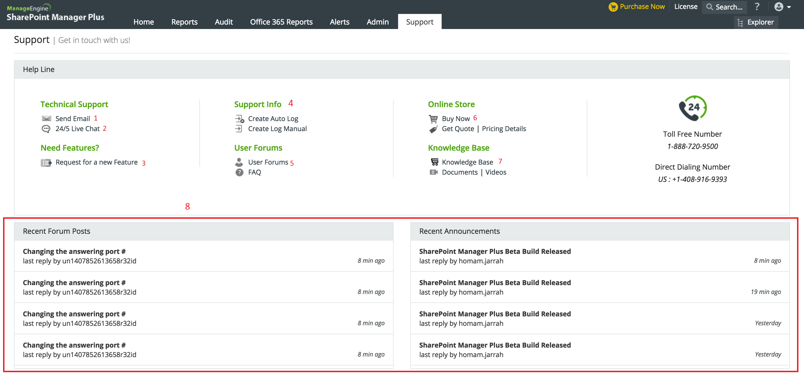Click the Create Auto Log gear icon

point(240,119)
